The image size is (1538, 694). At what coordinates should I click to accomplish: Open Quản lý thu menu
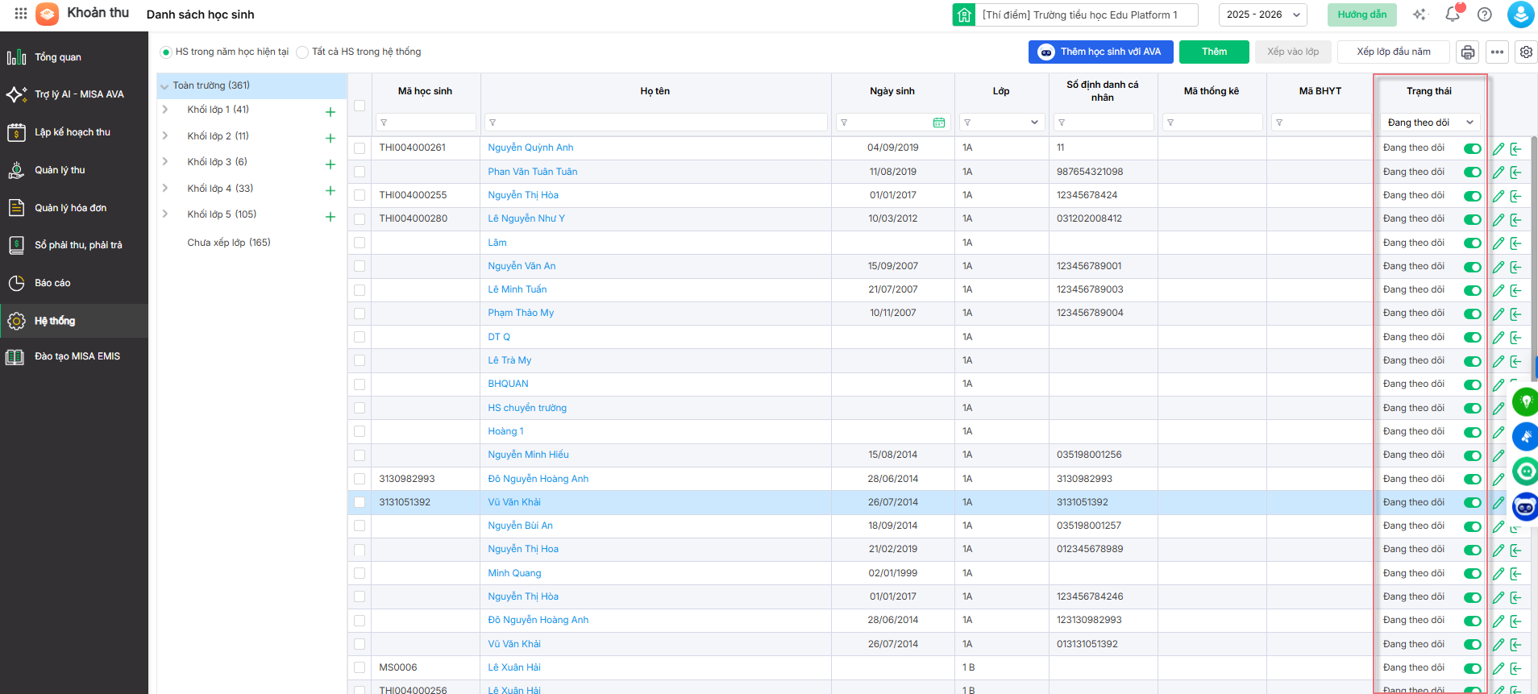coord(74,170)
